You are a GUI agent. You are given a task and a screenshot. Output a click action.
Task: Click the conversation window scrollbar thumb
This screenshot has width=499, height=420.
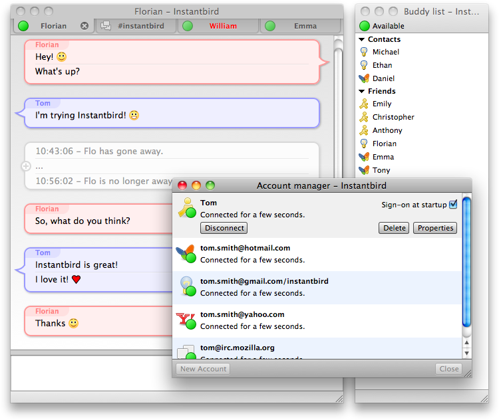click(x=338, y=113)
